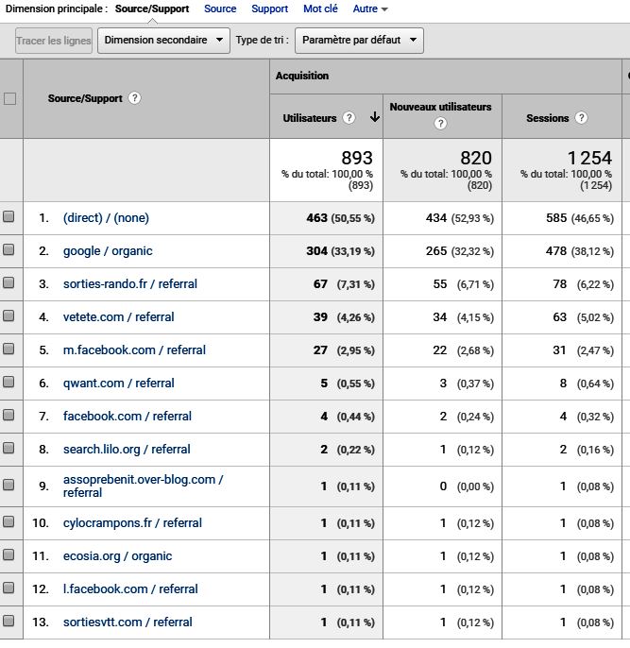
Task: Open the google / organic source link
Action: coord(108,251)
